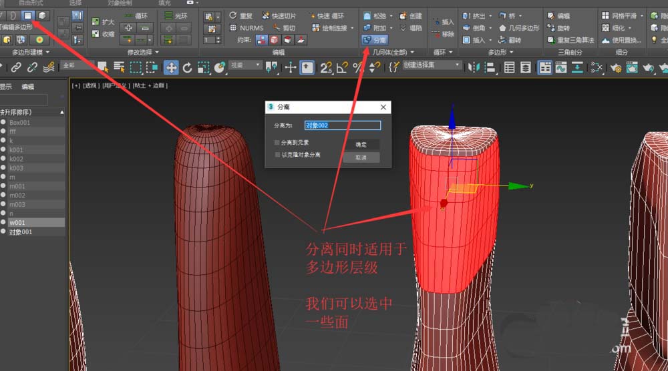Open the Edit (编辑) menu in scene explorer
Screen dimensions: 668x371
tap(27, 86)
